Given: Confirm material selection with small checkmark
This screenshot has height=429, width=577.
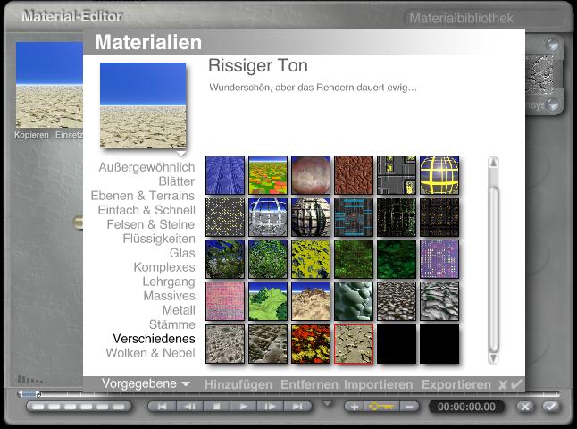Looking at the screenshot, I should [516, 384].
